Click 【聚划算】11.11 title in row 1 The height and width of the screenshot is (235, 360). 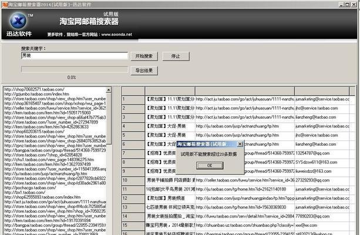click(x=170, y=99)
